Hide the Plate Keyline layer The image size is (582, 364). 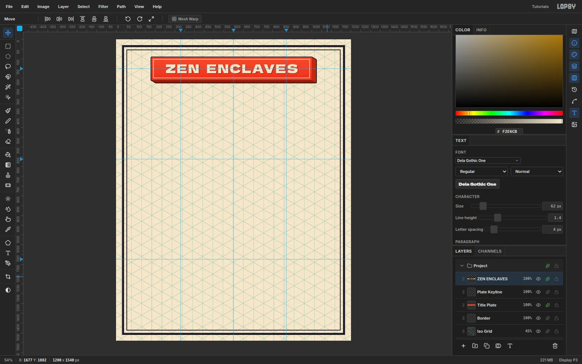click(538, 292)
